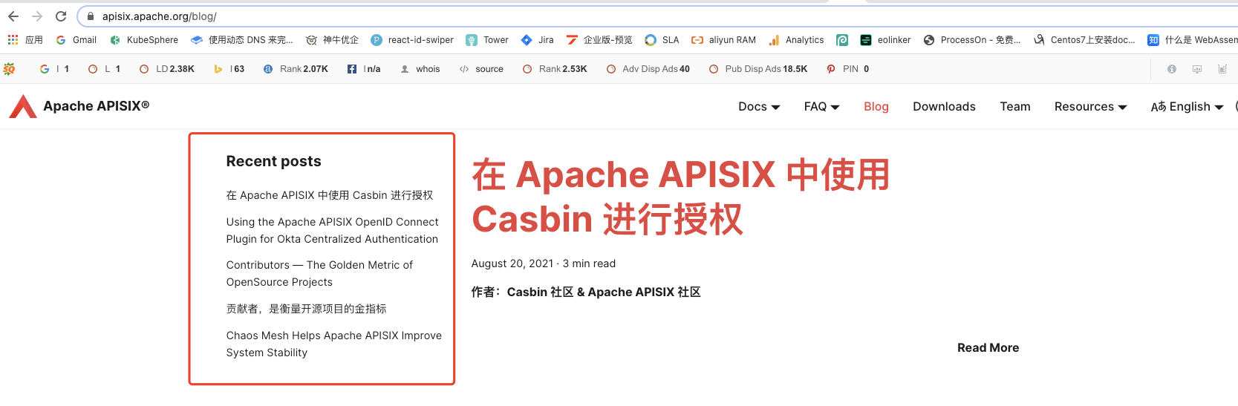Screen dimensions: 1238x406
Task: Open recent post 在 Apache APISIX 中使用 Casbin 进行授权
Action: (330, 195)
